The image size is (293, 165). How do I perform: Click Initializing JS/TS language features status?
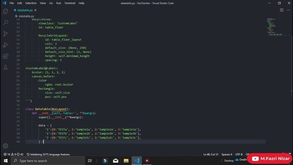click(x=48, y=154)
